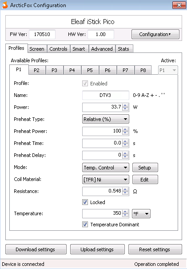
Task: Open the Active profile dropdown
Action: pos(168,70)
